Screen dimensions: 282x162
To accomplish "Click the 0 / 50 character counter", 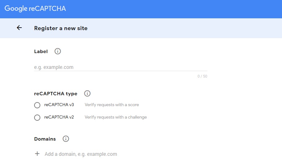I will (x=202, y=76).
